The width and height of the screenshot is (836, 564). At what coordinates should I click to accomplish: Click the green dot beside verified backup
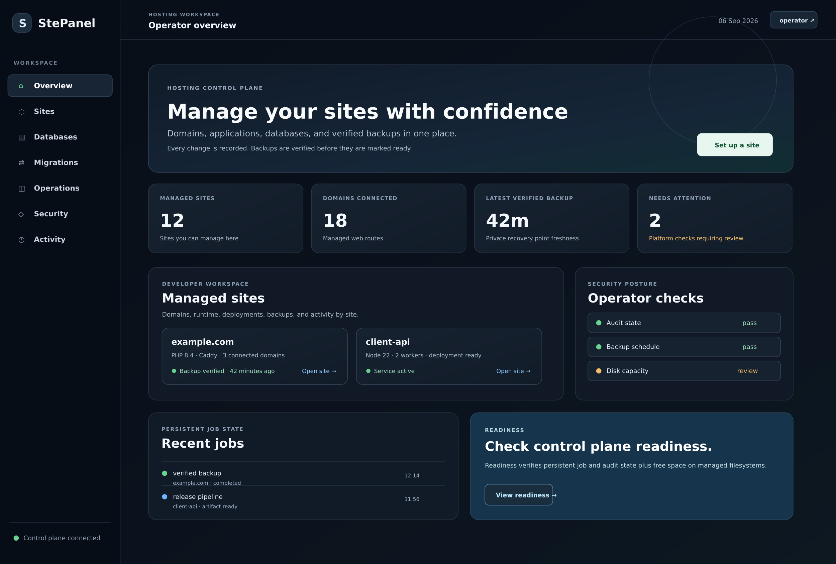pos(165,473)
